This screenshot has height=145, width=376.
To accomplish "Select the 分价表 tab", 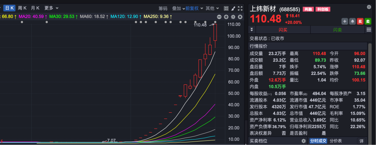I will tap(336, 141).
